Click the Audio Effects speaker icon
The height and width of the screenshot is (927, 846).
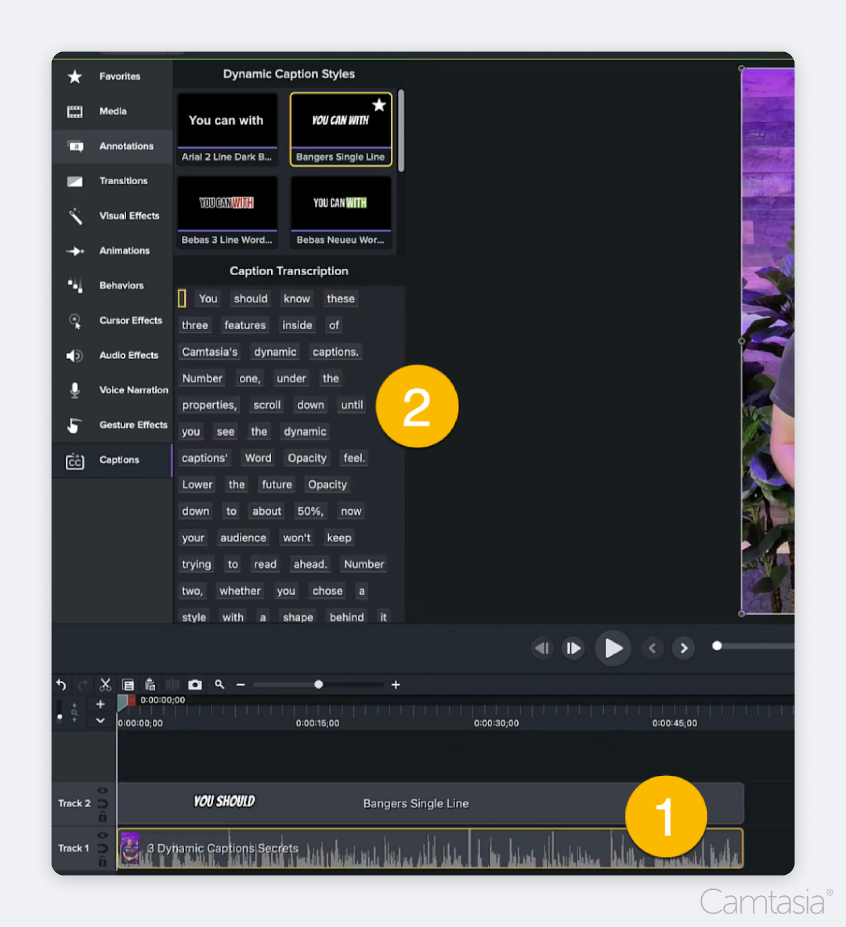pyautogui.click(x=75, y=356)
